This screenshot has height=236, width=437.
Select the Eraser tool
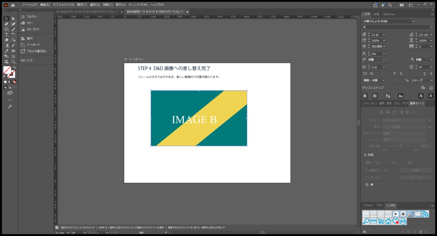6,40
